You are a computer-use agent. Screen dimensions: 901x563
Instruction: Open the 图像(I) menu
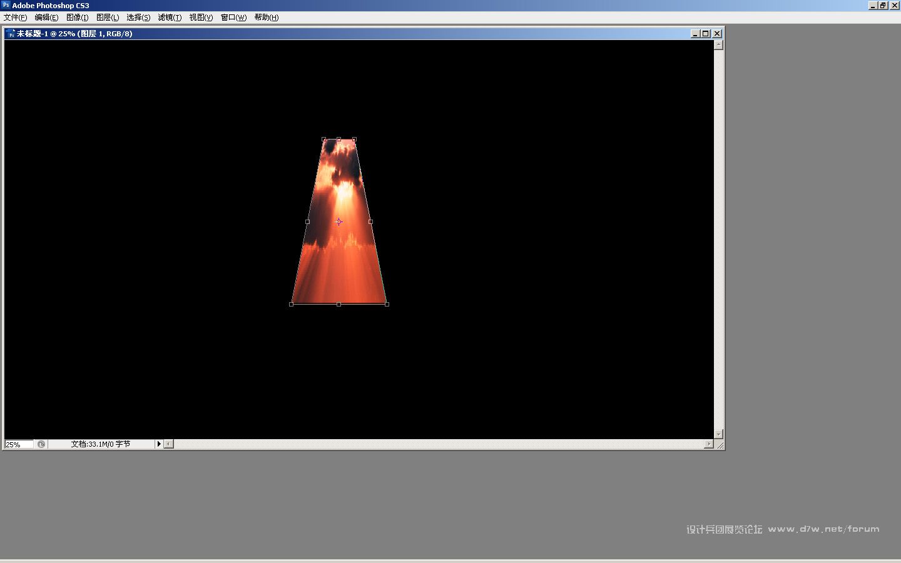tap(77, 18)
